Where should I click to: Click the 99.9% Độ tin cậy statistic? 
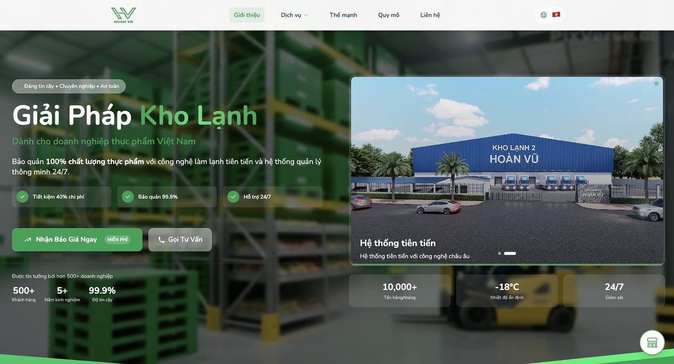pos(102,293)
